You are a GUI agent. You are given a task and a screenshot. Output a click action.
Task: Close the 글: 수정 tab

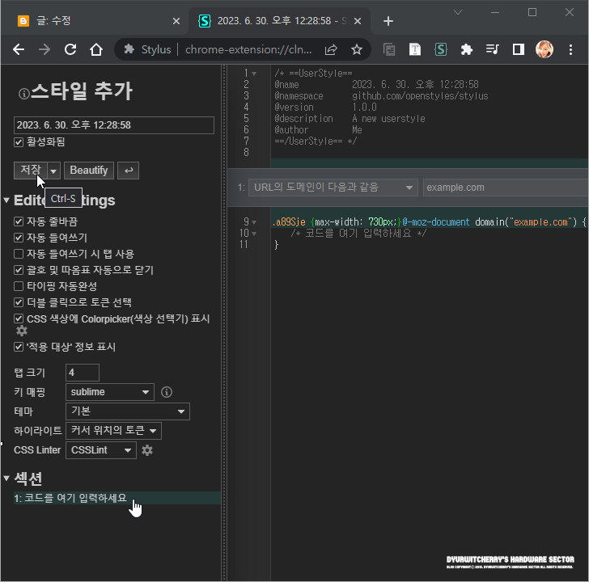176,21
